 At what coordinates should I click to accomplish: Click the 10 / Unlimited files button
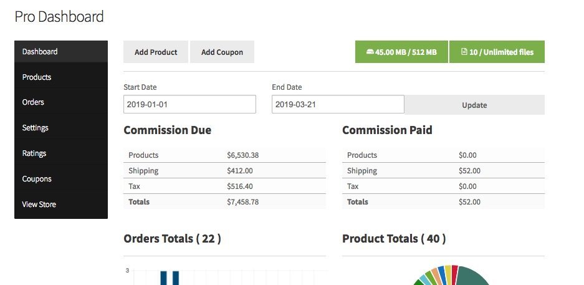click(x=497, y=52)
